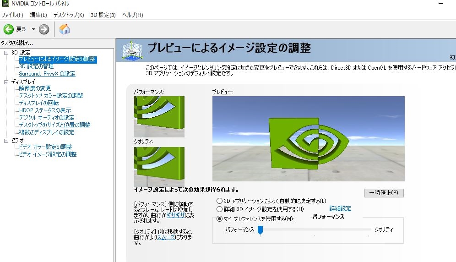This screenshot has width=456, height=262.
Task: Click the 3D cube page header icon
Action: coord(133,51)
